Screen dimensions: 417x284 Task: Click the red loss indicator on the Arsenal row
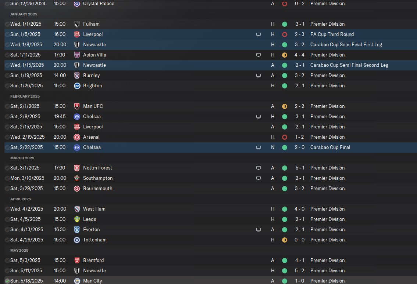[x=284, y=137]
